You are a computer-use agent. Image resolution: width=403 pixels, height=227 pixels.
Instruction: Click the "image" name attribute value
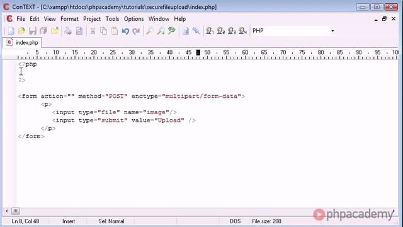click(156, 112)
